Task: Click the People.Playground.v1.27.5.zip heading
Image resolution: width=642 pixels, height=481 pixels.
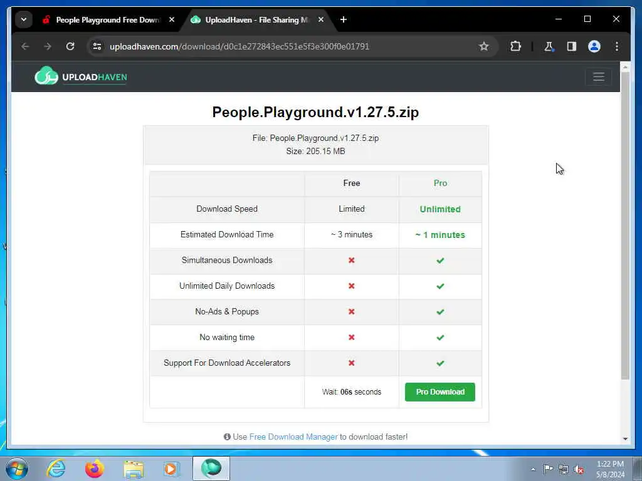Action: [315, 112]
